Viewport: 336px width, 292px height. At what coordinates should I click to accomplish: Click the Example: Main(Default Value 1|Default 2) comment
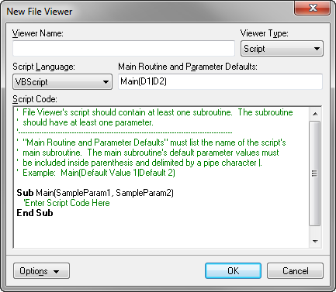point(96,173)
